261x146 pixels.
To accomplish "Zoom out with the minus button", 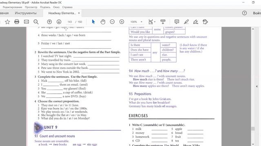I will tap(113, 21).
